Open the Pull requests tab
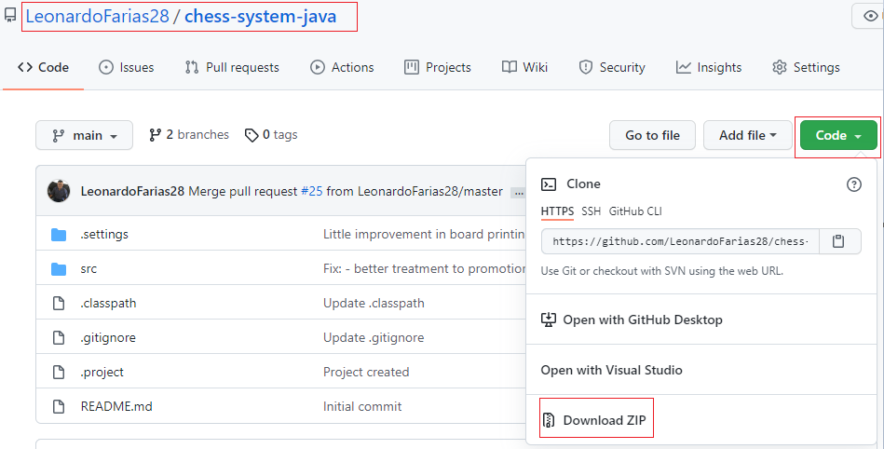 click(x=232, y=67)
